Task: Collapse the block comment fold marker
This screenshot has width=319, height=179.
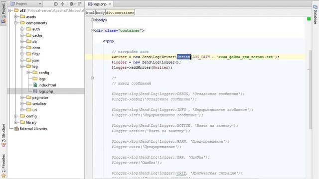Action: (92, 78)
